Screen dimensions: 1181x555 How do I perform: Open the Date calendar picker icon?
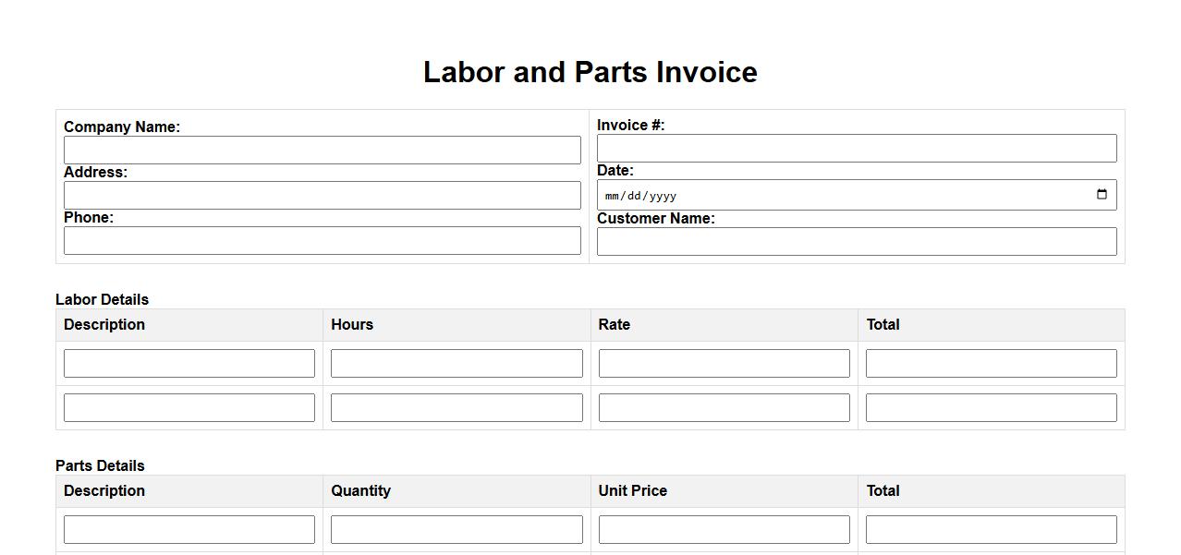click(1102, 195)
